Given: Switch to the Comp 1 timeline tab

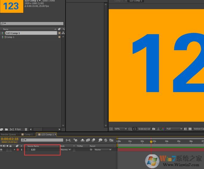Looking at the screenshot, I should click(x=28, y=135).
